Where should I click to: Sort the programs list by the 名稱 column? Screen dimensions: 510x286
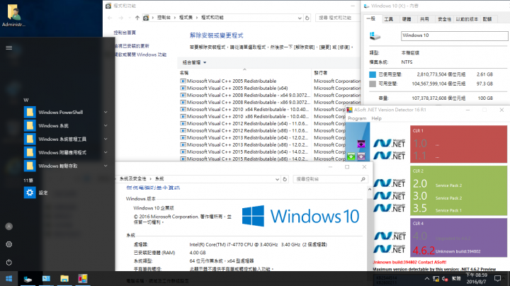tap(244, 73)
